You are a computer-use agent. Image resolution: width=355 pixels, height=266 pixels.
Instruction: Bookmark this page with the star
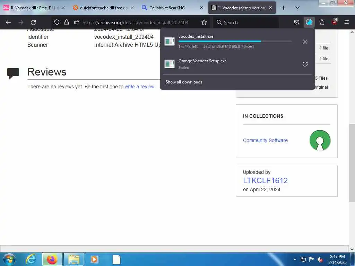(204, 22)
